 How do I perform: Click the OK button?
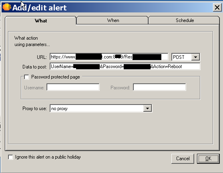[x=208, y=159]
